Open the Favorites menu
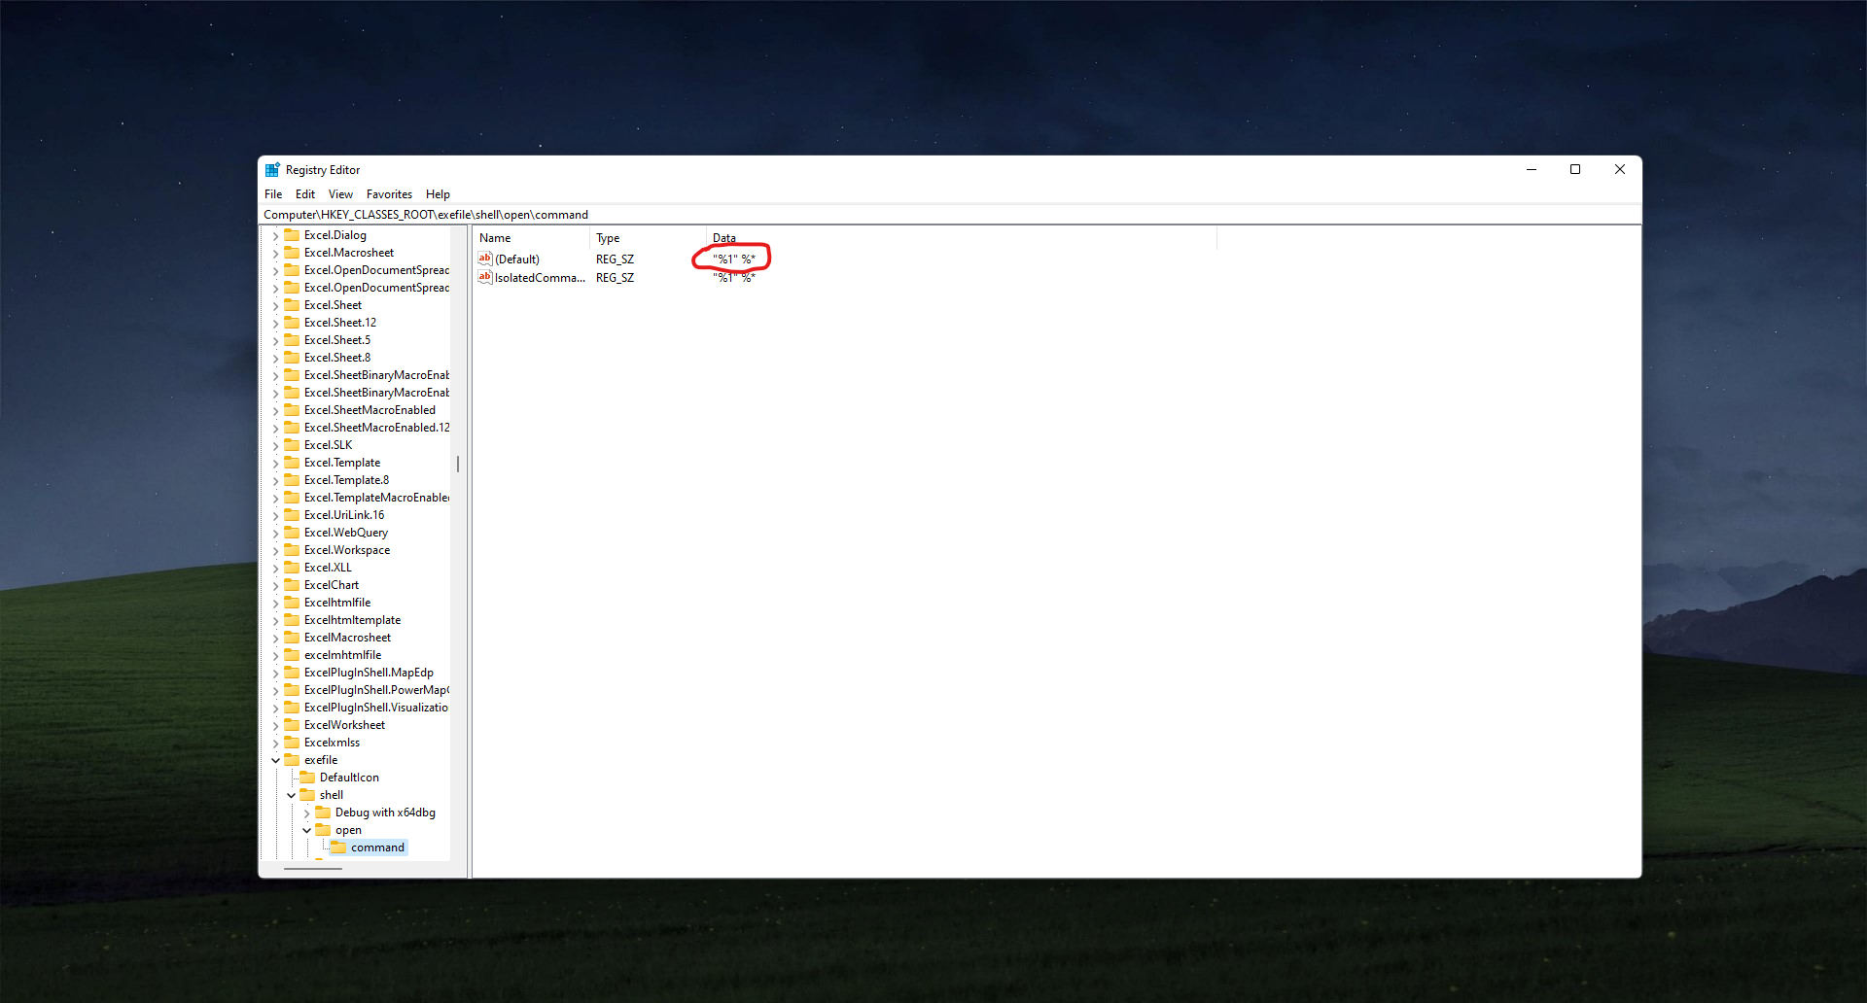The image size is (1867, 1003). click(x=389, y=194)
